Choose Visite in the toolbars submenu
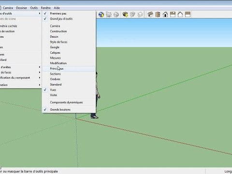Image resolution: width=232 pixels, height=174 pixels. point(69,95)
